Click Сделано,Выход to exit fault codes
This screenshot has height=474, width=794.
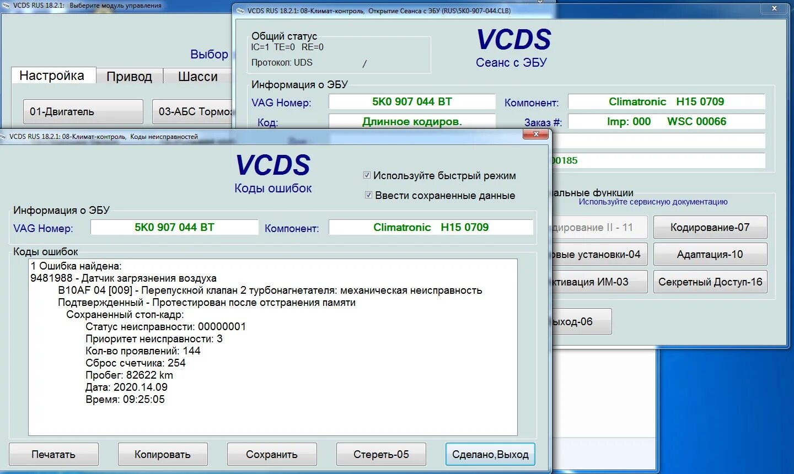point(490,454)
